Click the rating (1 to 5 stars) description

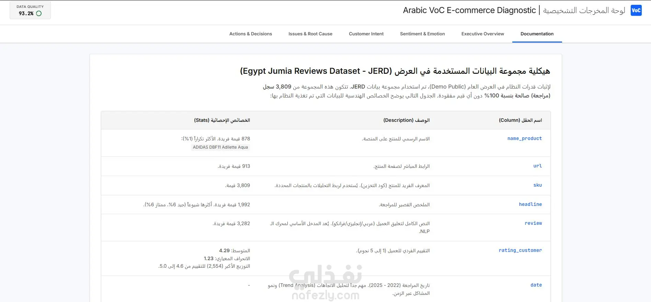click(393, 251)
